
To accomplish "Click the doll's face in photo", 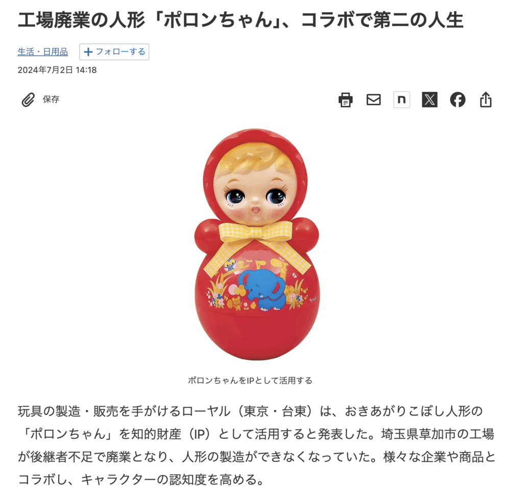I will pyautogui.click(x=255, y=190).
